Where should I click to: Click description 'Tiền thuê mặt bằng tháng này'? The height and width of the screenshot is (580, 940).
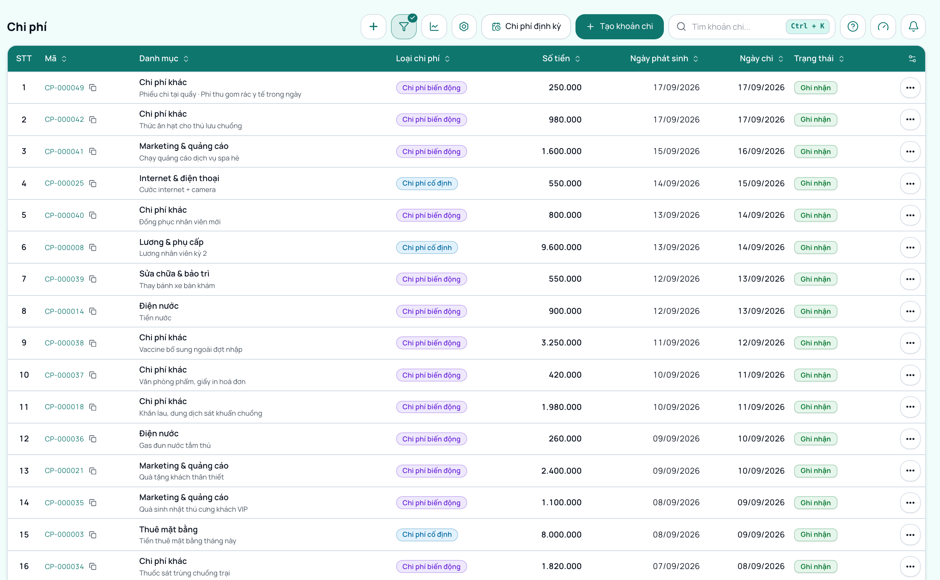coord(187,541)
